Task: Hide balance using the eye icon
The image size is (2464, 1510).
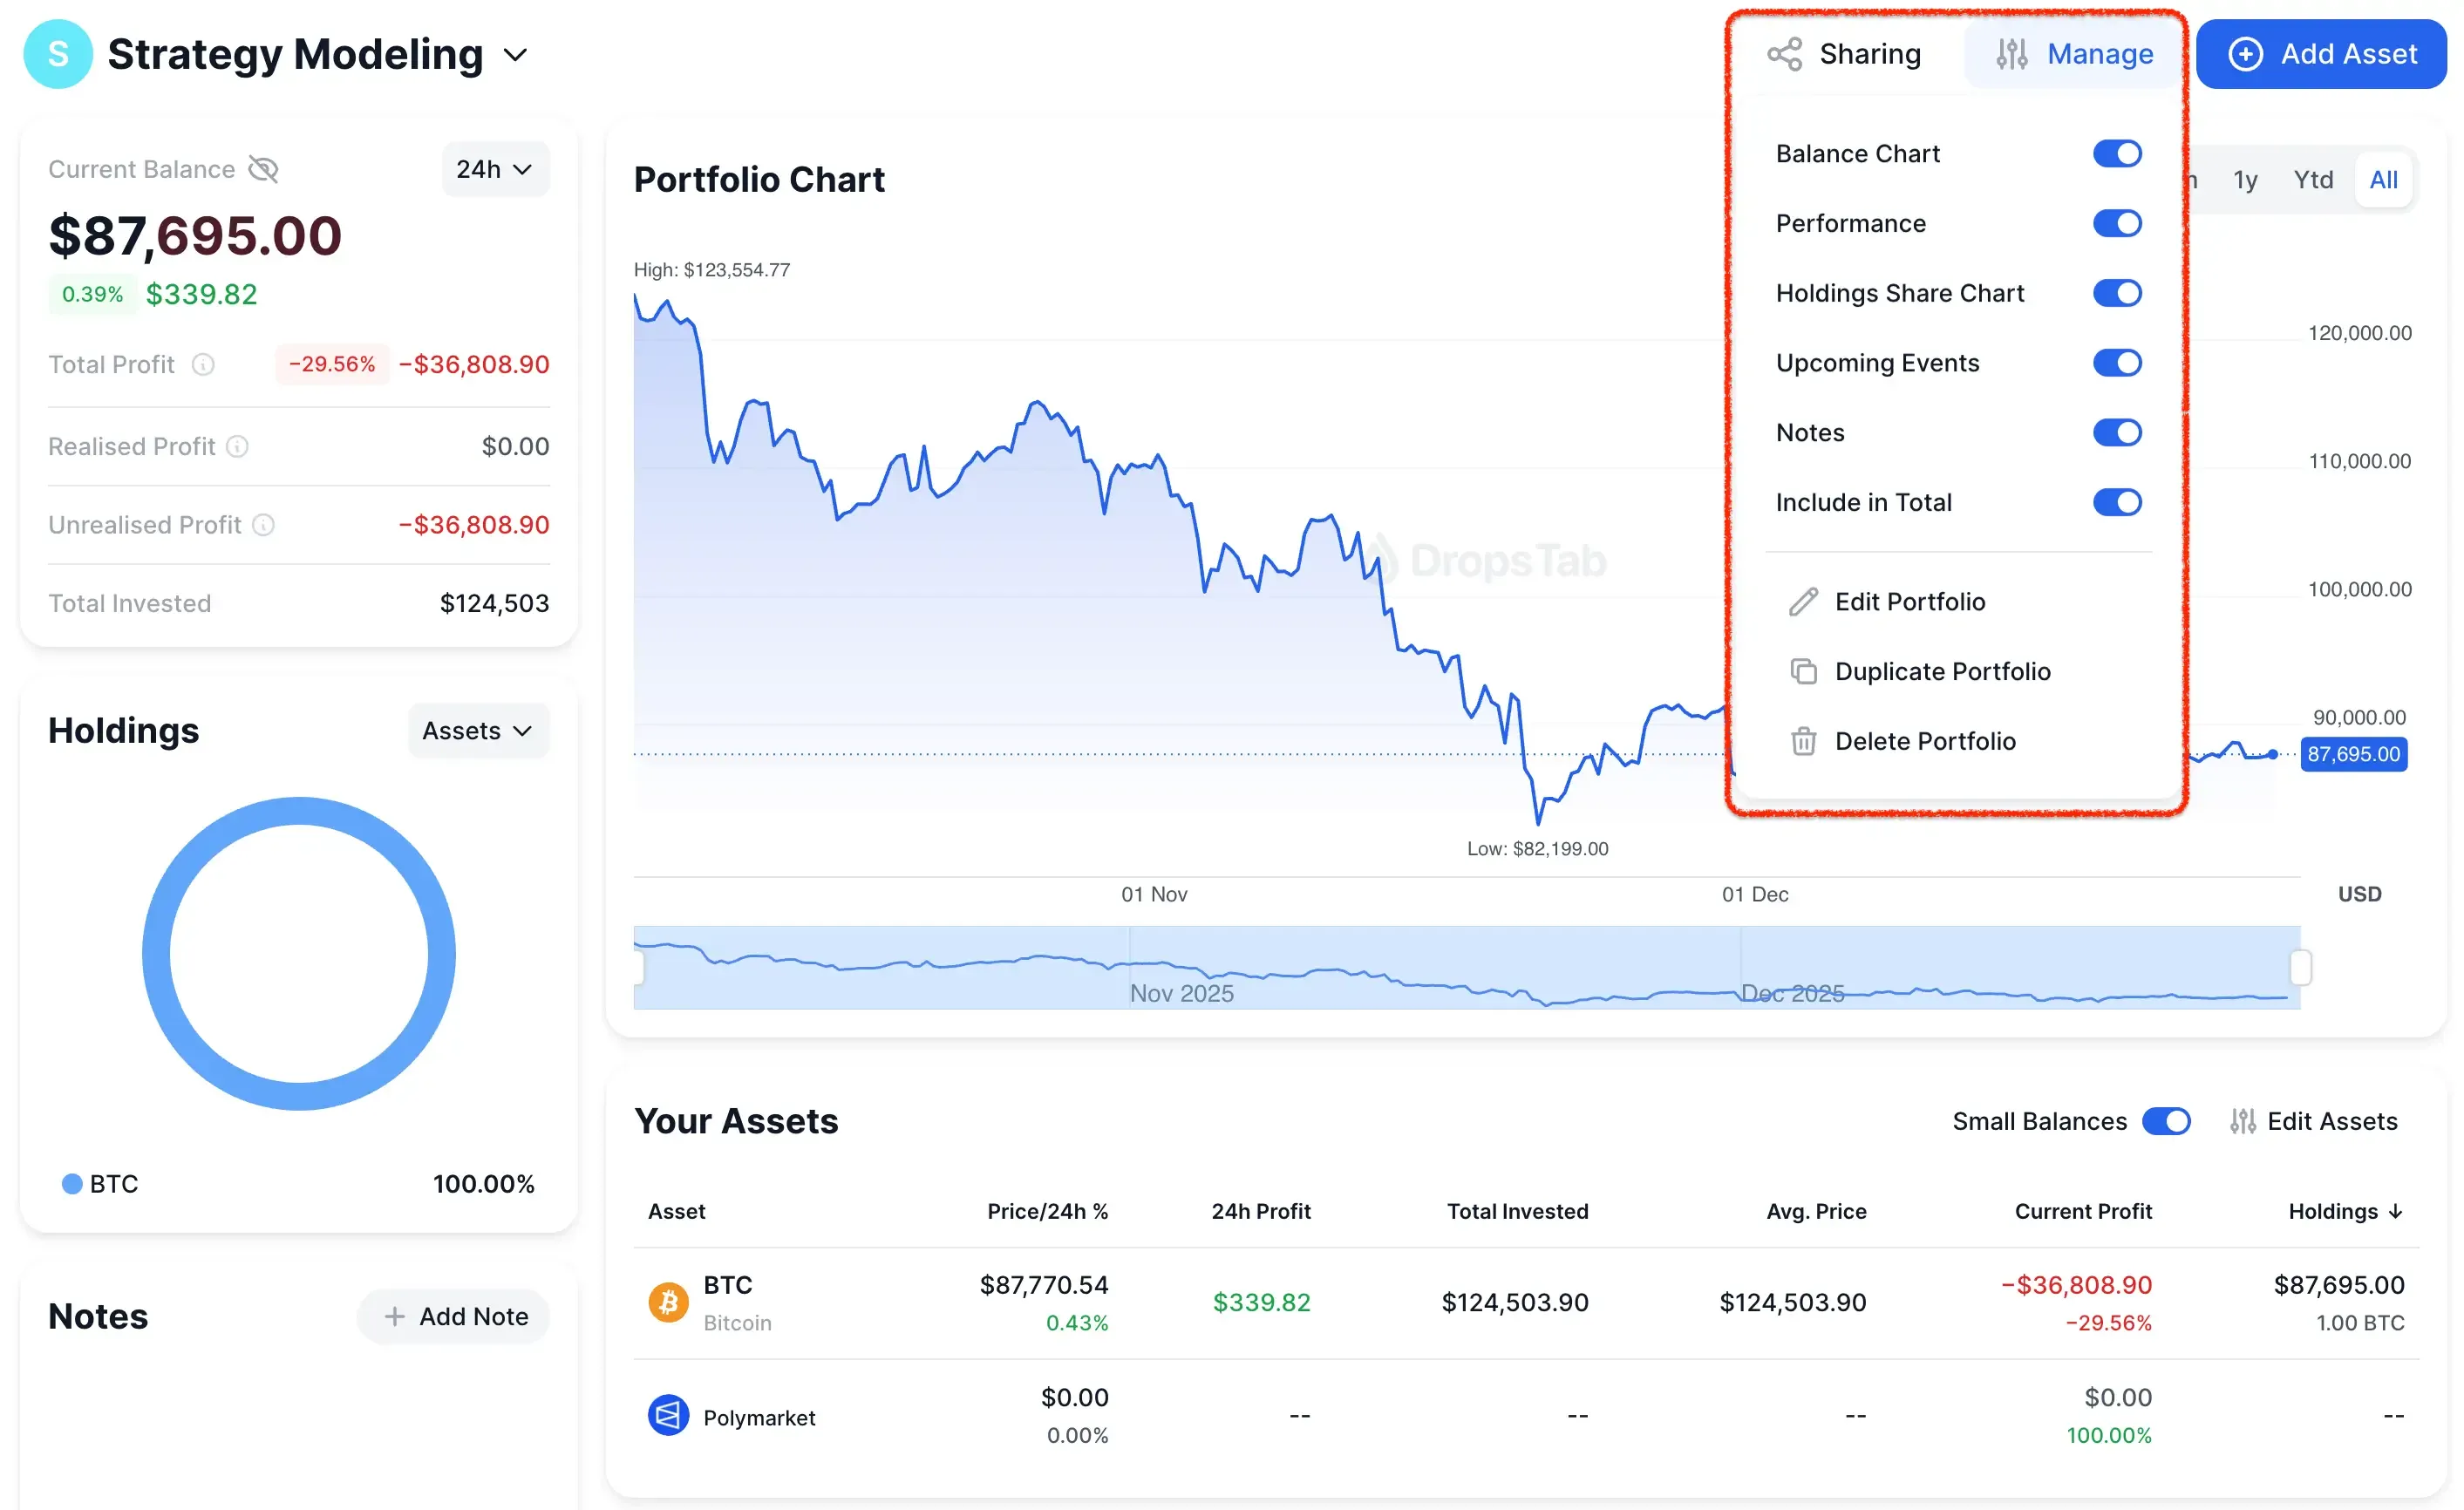Action: click(x=264, y=169)
